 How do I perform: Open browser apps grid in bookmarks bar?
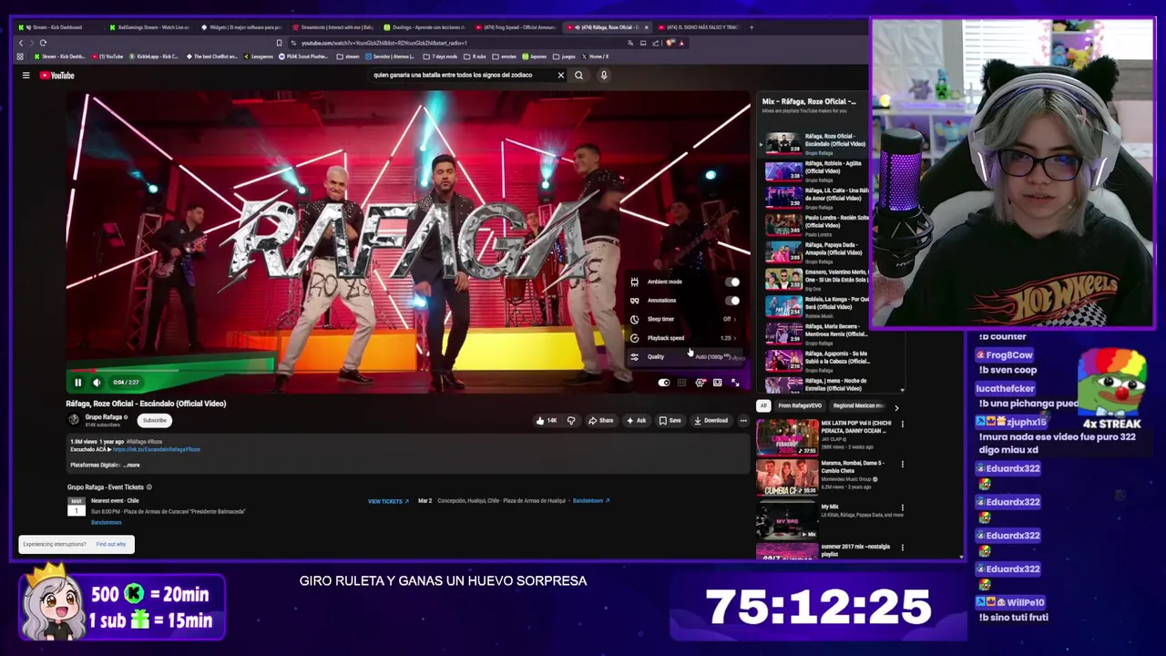tap(20, 56)
